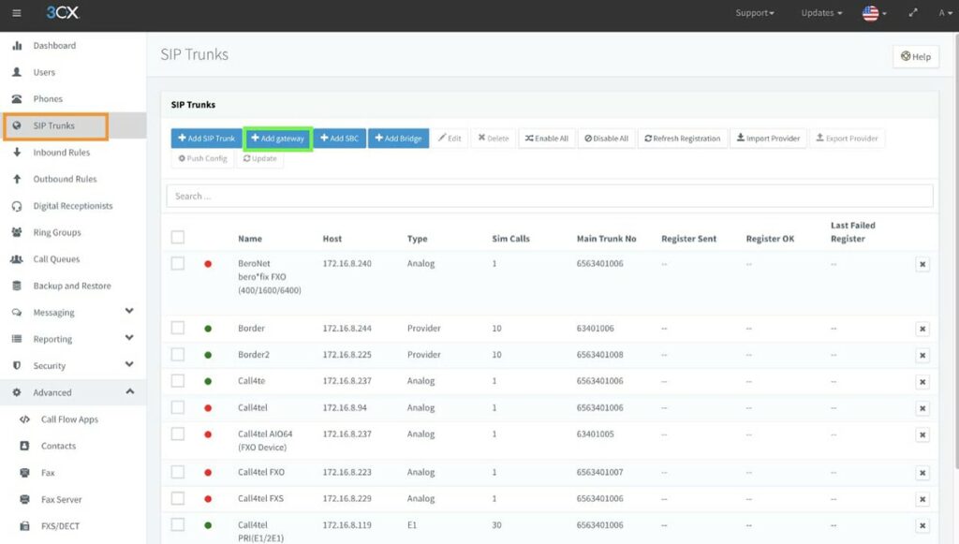Click the Add SIP Trunk button

(x=208, y=138)
